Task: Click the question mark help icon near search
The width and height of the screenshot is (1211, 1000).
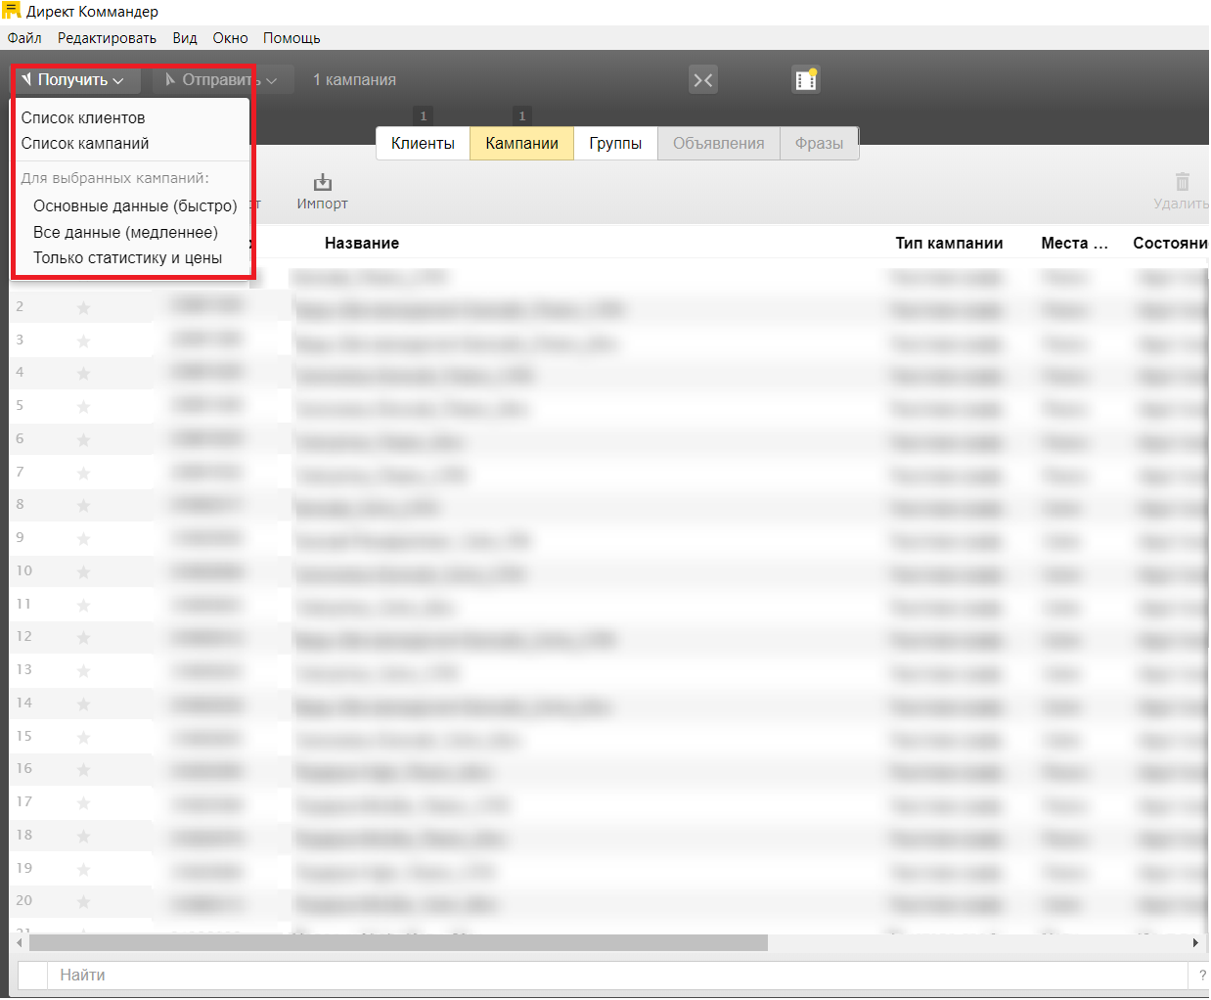Action: pos(1201,976)
